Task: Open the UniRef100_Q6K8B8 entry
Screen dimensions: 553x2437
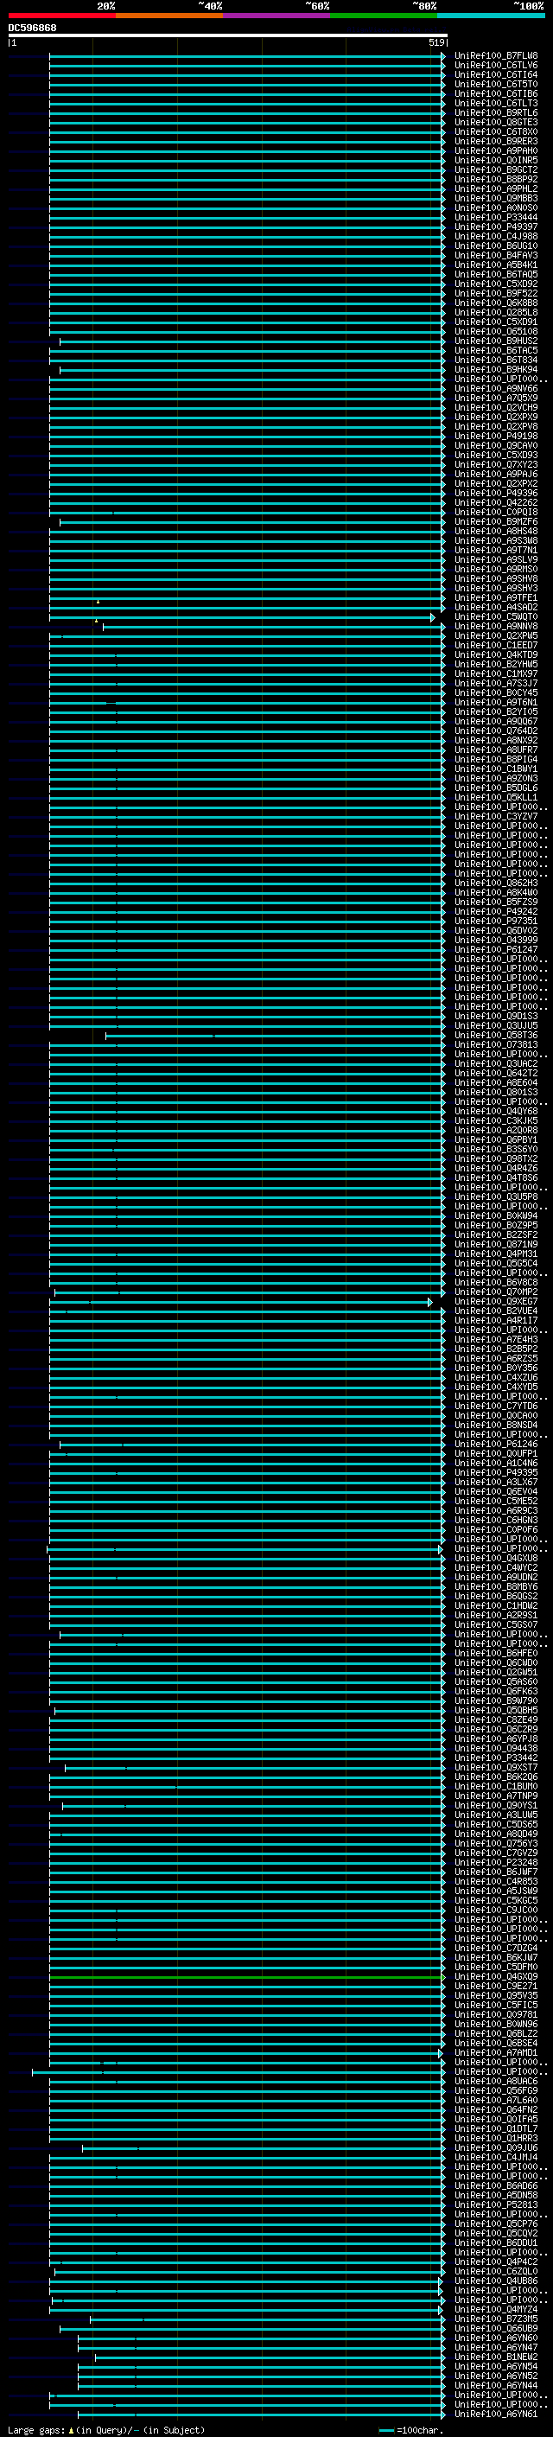Action: click(x=496, y=303)
